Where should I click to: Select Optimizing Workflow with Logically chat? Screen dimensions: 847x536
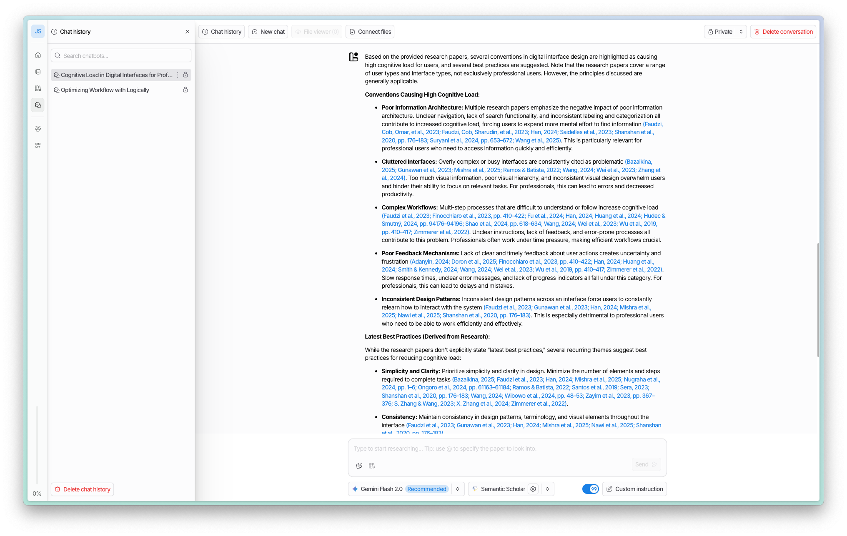tap(105, 90)
